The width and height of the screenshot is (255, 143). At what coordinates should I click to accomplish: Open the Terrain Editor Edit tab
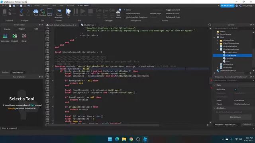(36, 29)
